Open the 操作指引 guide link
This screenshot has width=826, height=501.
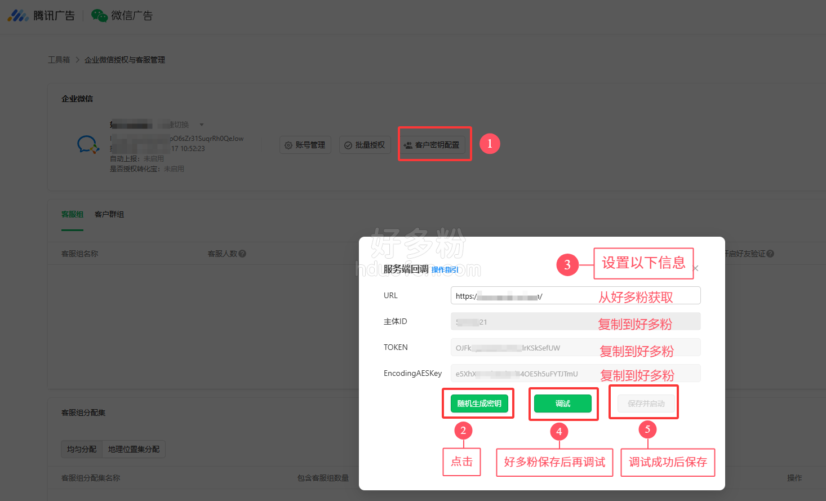[445, 270]
